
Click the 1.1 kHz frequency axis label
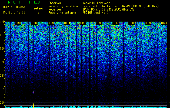pyautogui.click(x=2, y=35)
